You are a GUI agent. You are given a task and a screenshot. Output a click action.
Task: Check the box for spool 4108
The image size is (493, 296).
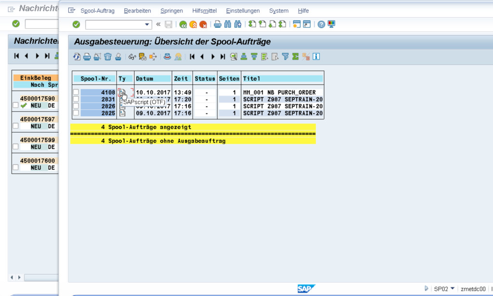click(x=76, y=92)
